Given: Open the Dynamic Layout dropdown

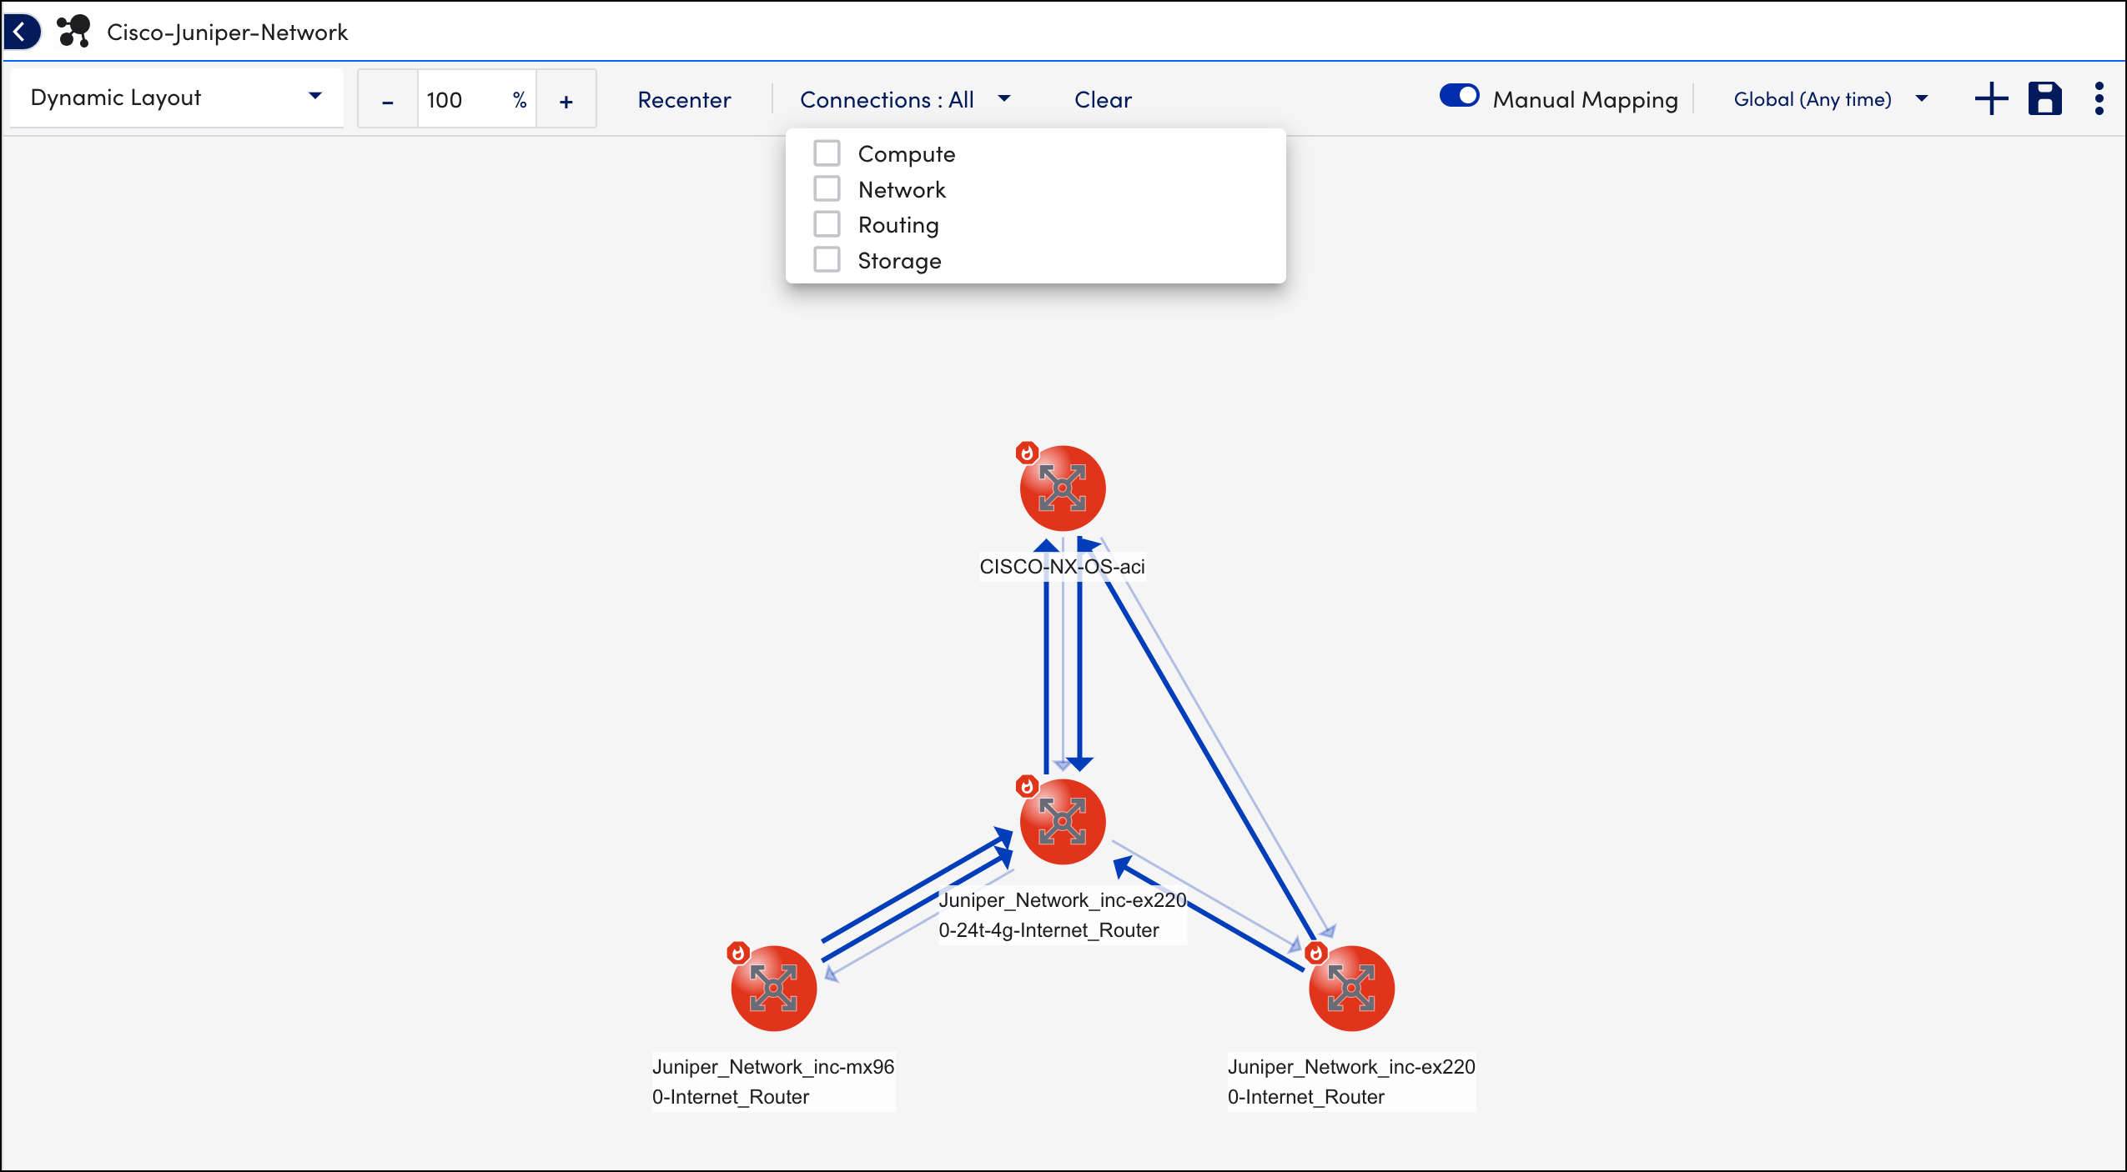Looking at the screenshot, I should pyautogui.click(x=176, y=98).
